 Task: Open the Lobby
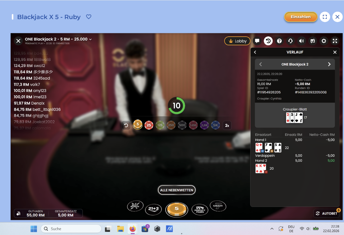[x=237, y=41]
